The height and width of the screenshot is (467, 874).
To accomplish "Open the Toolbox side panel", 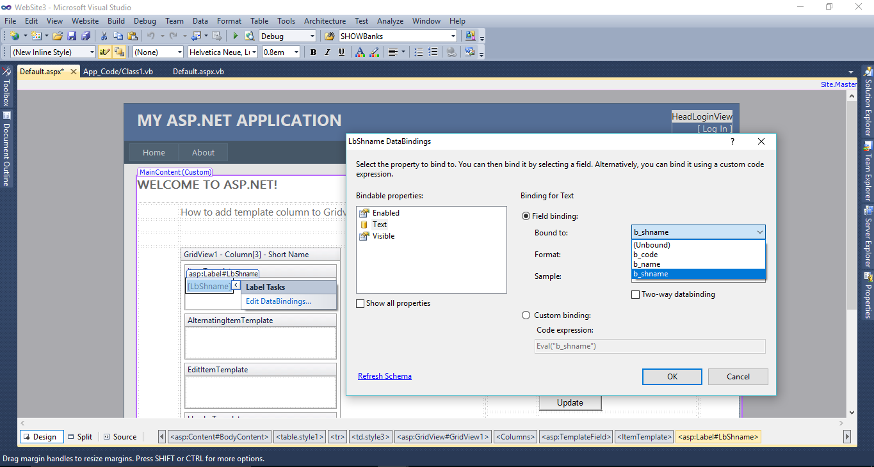I will (6, 87).
